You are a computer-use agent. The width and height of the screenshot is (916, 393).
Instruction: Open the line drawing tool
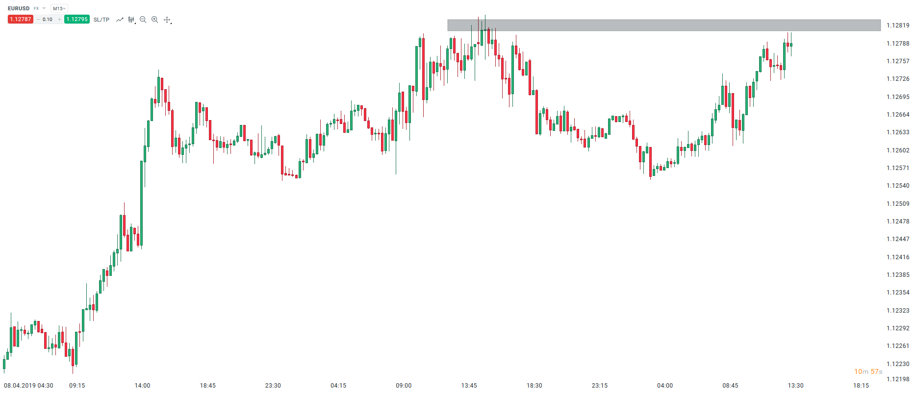[x=120, y=20]
